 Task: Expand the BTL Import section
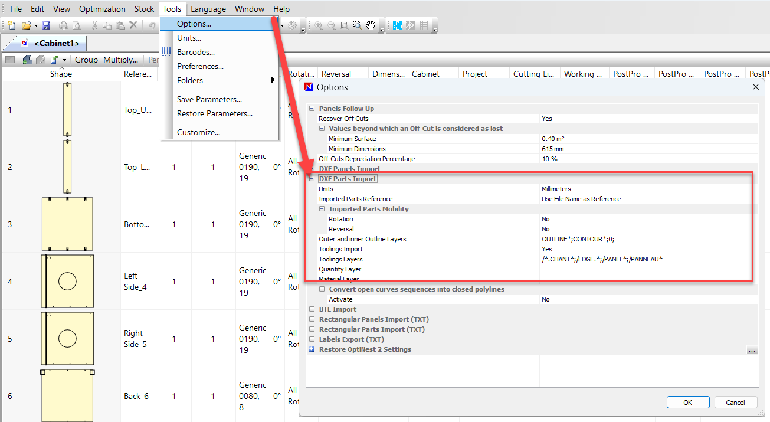coord(312,309)
